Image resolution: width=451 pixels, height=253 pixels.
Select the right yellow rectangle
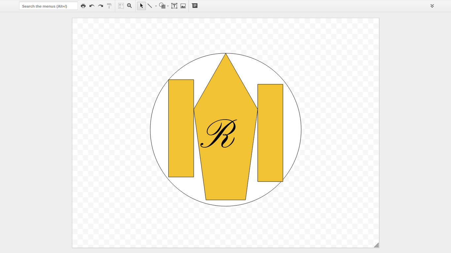(x=270, y=133)
